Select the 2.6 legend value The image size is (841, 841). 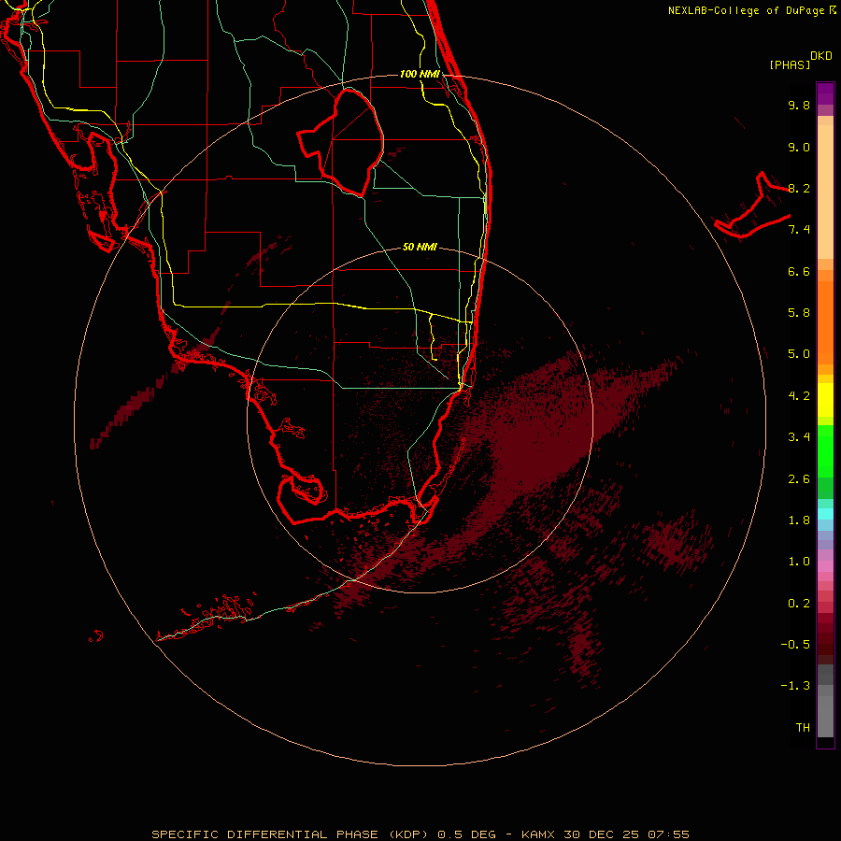click(799, 479)
